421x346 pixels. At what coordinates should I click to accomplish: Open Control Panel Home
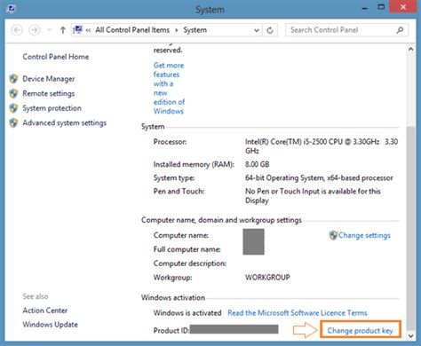[56, 57]
